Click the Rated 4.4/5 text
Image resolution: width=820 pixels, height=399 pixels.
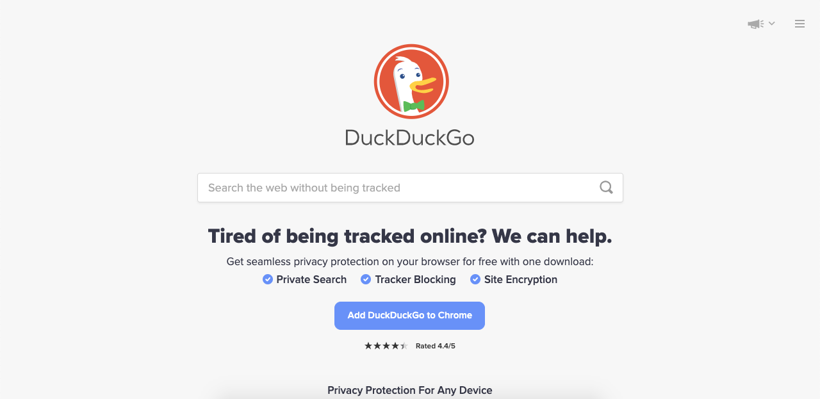(x=436, y=346)
